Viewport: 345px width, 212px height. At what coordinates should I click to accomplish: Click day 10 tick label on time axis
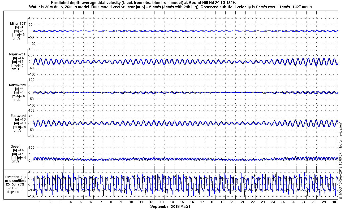(131, 202)
